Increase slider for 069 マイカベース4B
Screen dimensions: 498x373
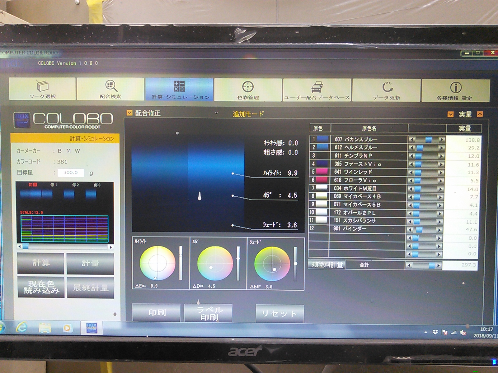[440, 197]
